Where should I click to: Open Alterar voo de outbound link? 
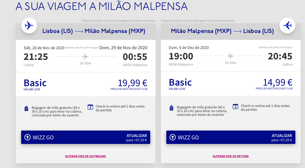85,156
